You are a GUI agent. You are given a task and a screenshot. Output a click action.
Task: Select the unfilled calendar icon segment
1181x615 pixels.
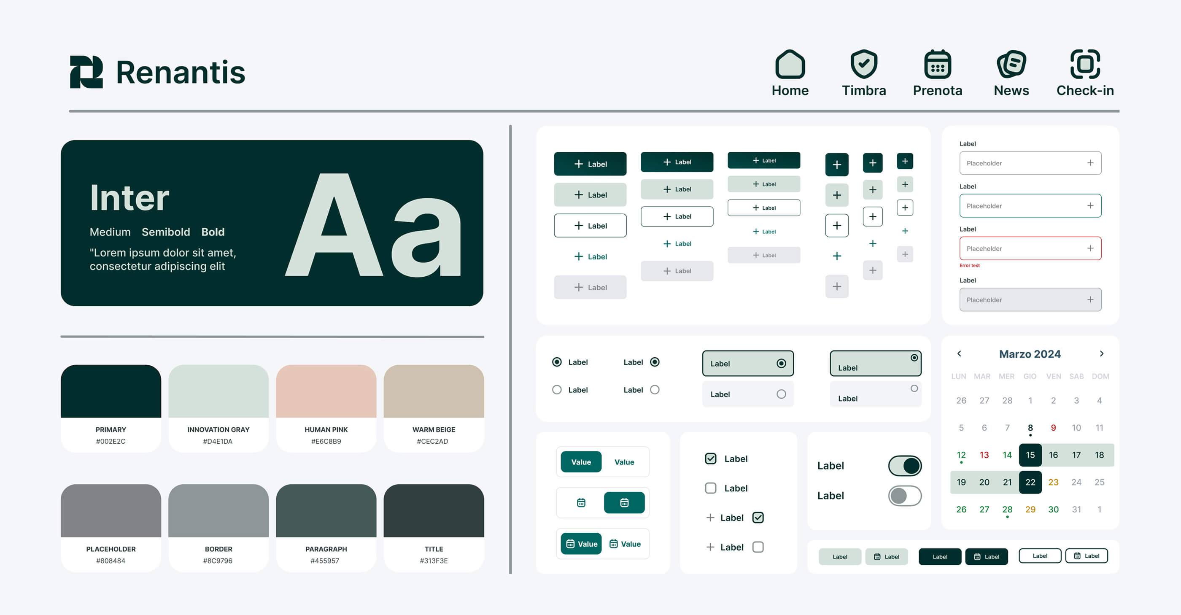581,503
